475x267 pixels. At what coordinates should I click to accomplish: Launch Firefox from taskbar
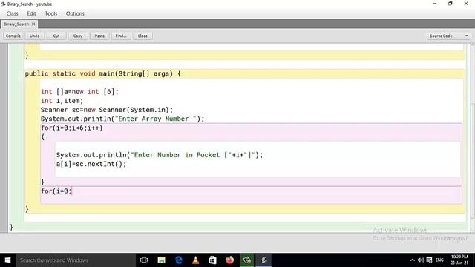(x=229, y=260)
